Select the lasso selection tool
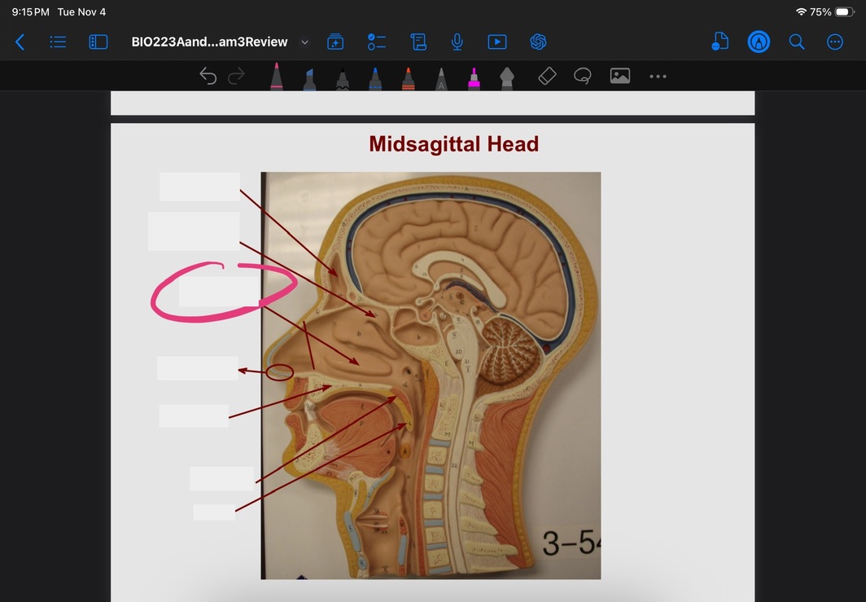The image size is (866, 602). tap(582, 77)
